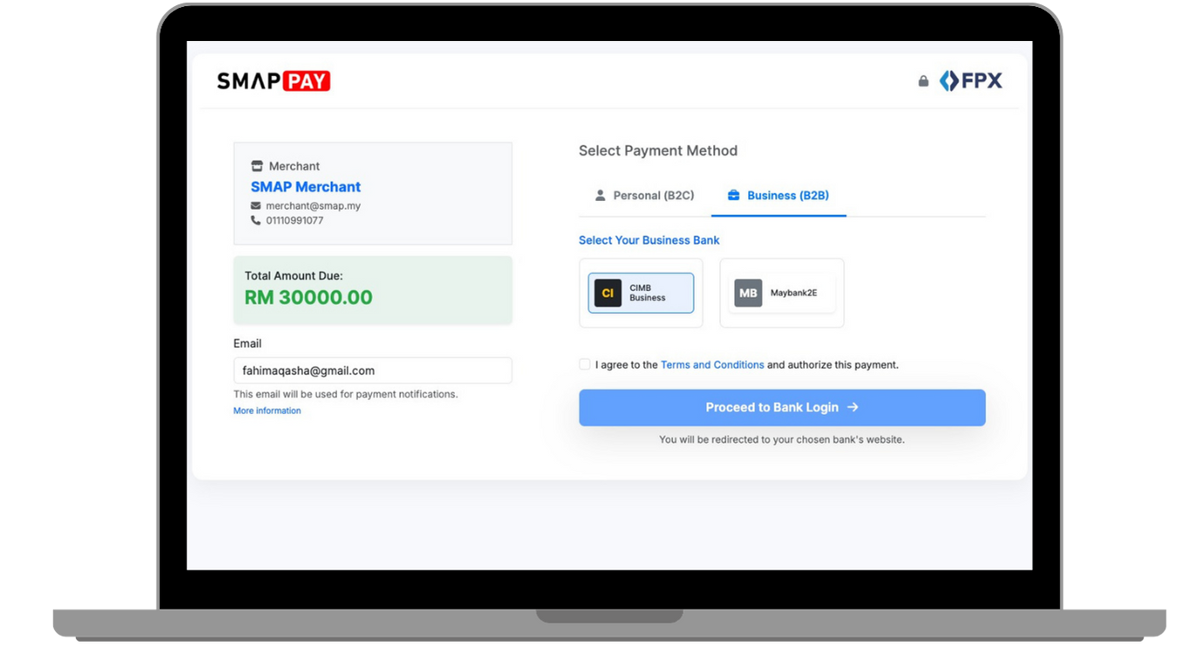The image size is (1203, 668).
Task: Focus the Email input field
Action: tap(373, 370)
